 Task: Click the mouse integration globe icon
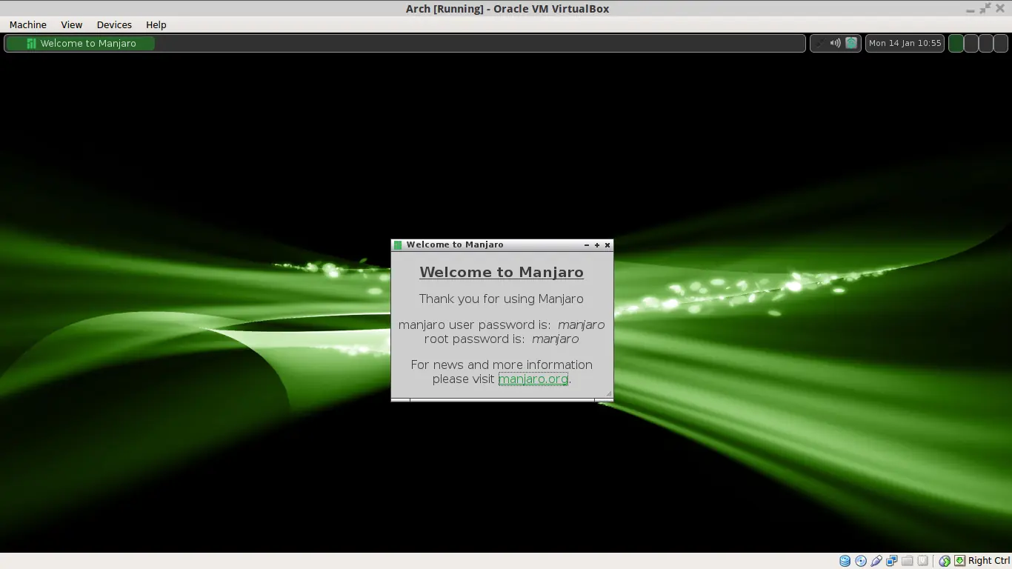click(x=945, y=561)
